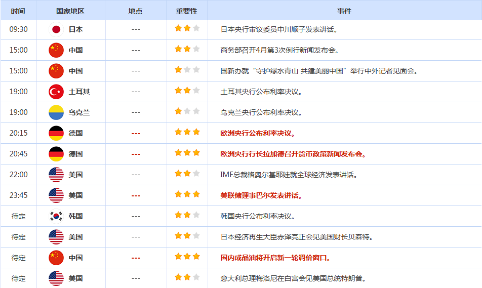The width and height of the screenshot is (482, 288).
Task: Click the US flag in the 23:45 row
Action: click(x=56, y=195)
